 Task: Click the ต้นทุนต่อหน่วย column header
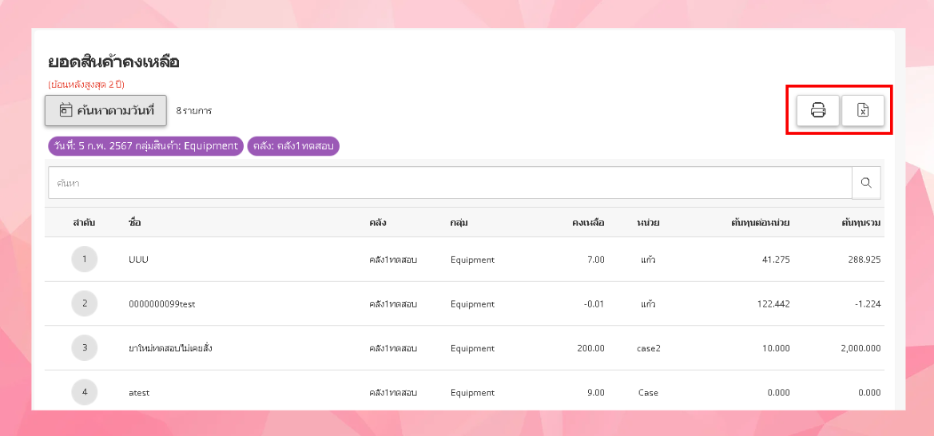click(760, 223)
